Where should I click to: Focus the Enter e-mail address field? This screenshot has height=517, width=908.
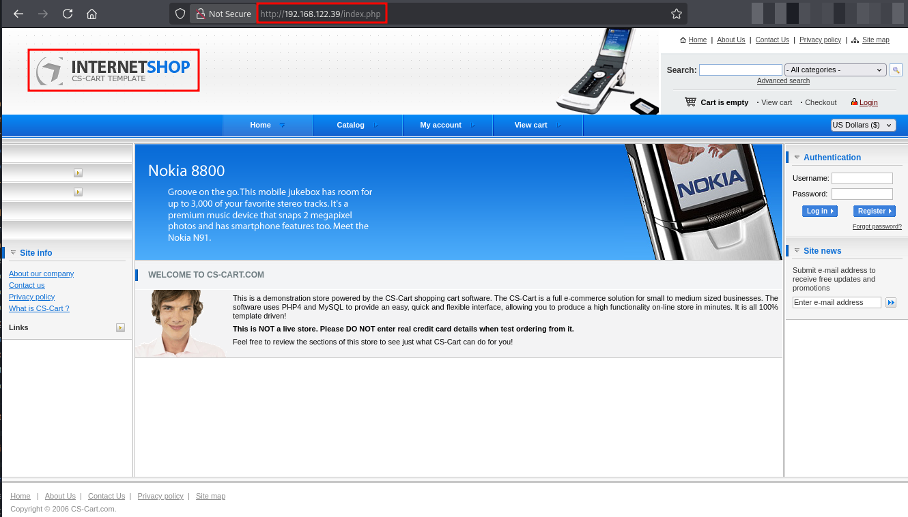[837, 302]
